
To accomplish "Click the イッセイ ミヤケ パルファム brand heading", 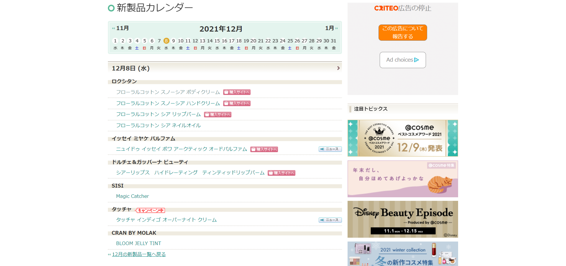I will (x=143, y=138).
